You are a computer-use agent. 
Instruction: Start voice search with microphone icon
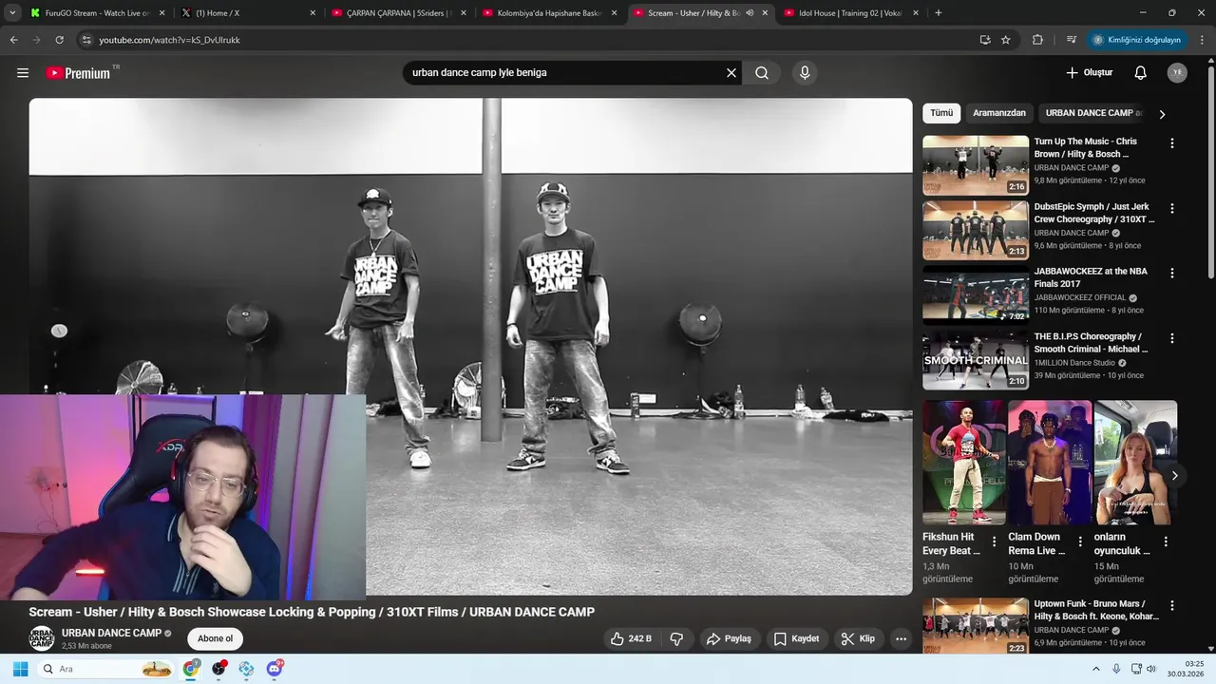coord(805,72)
